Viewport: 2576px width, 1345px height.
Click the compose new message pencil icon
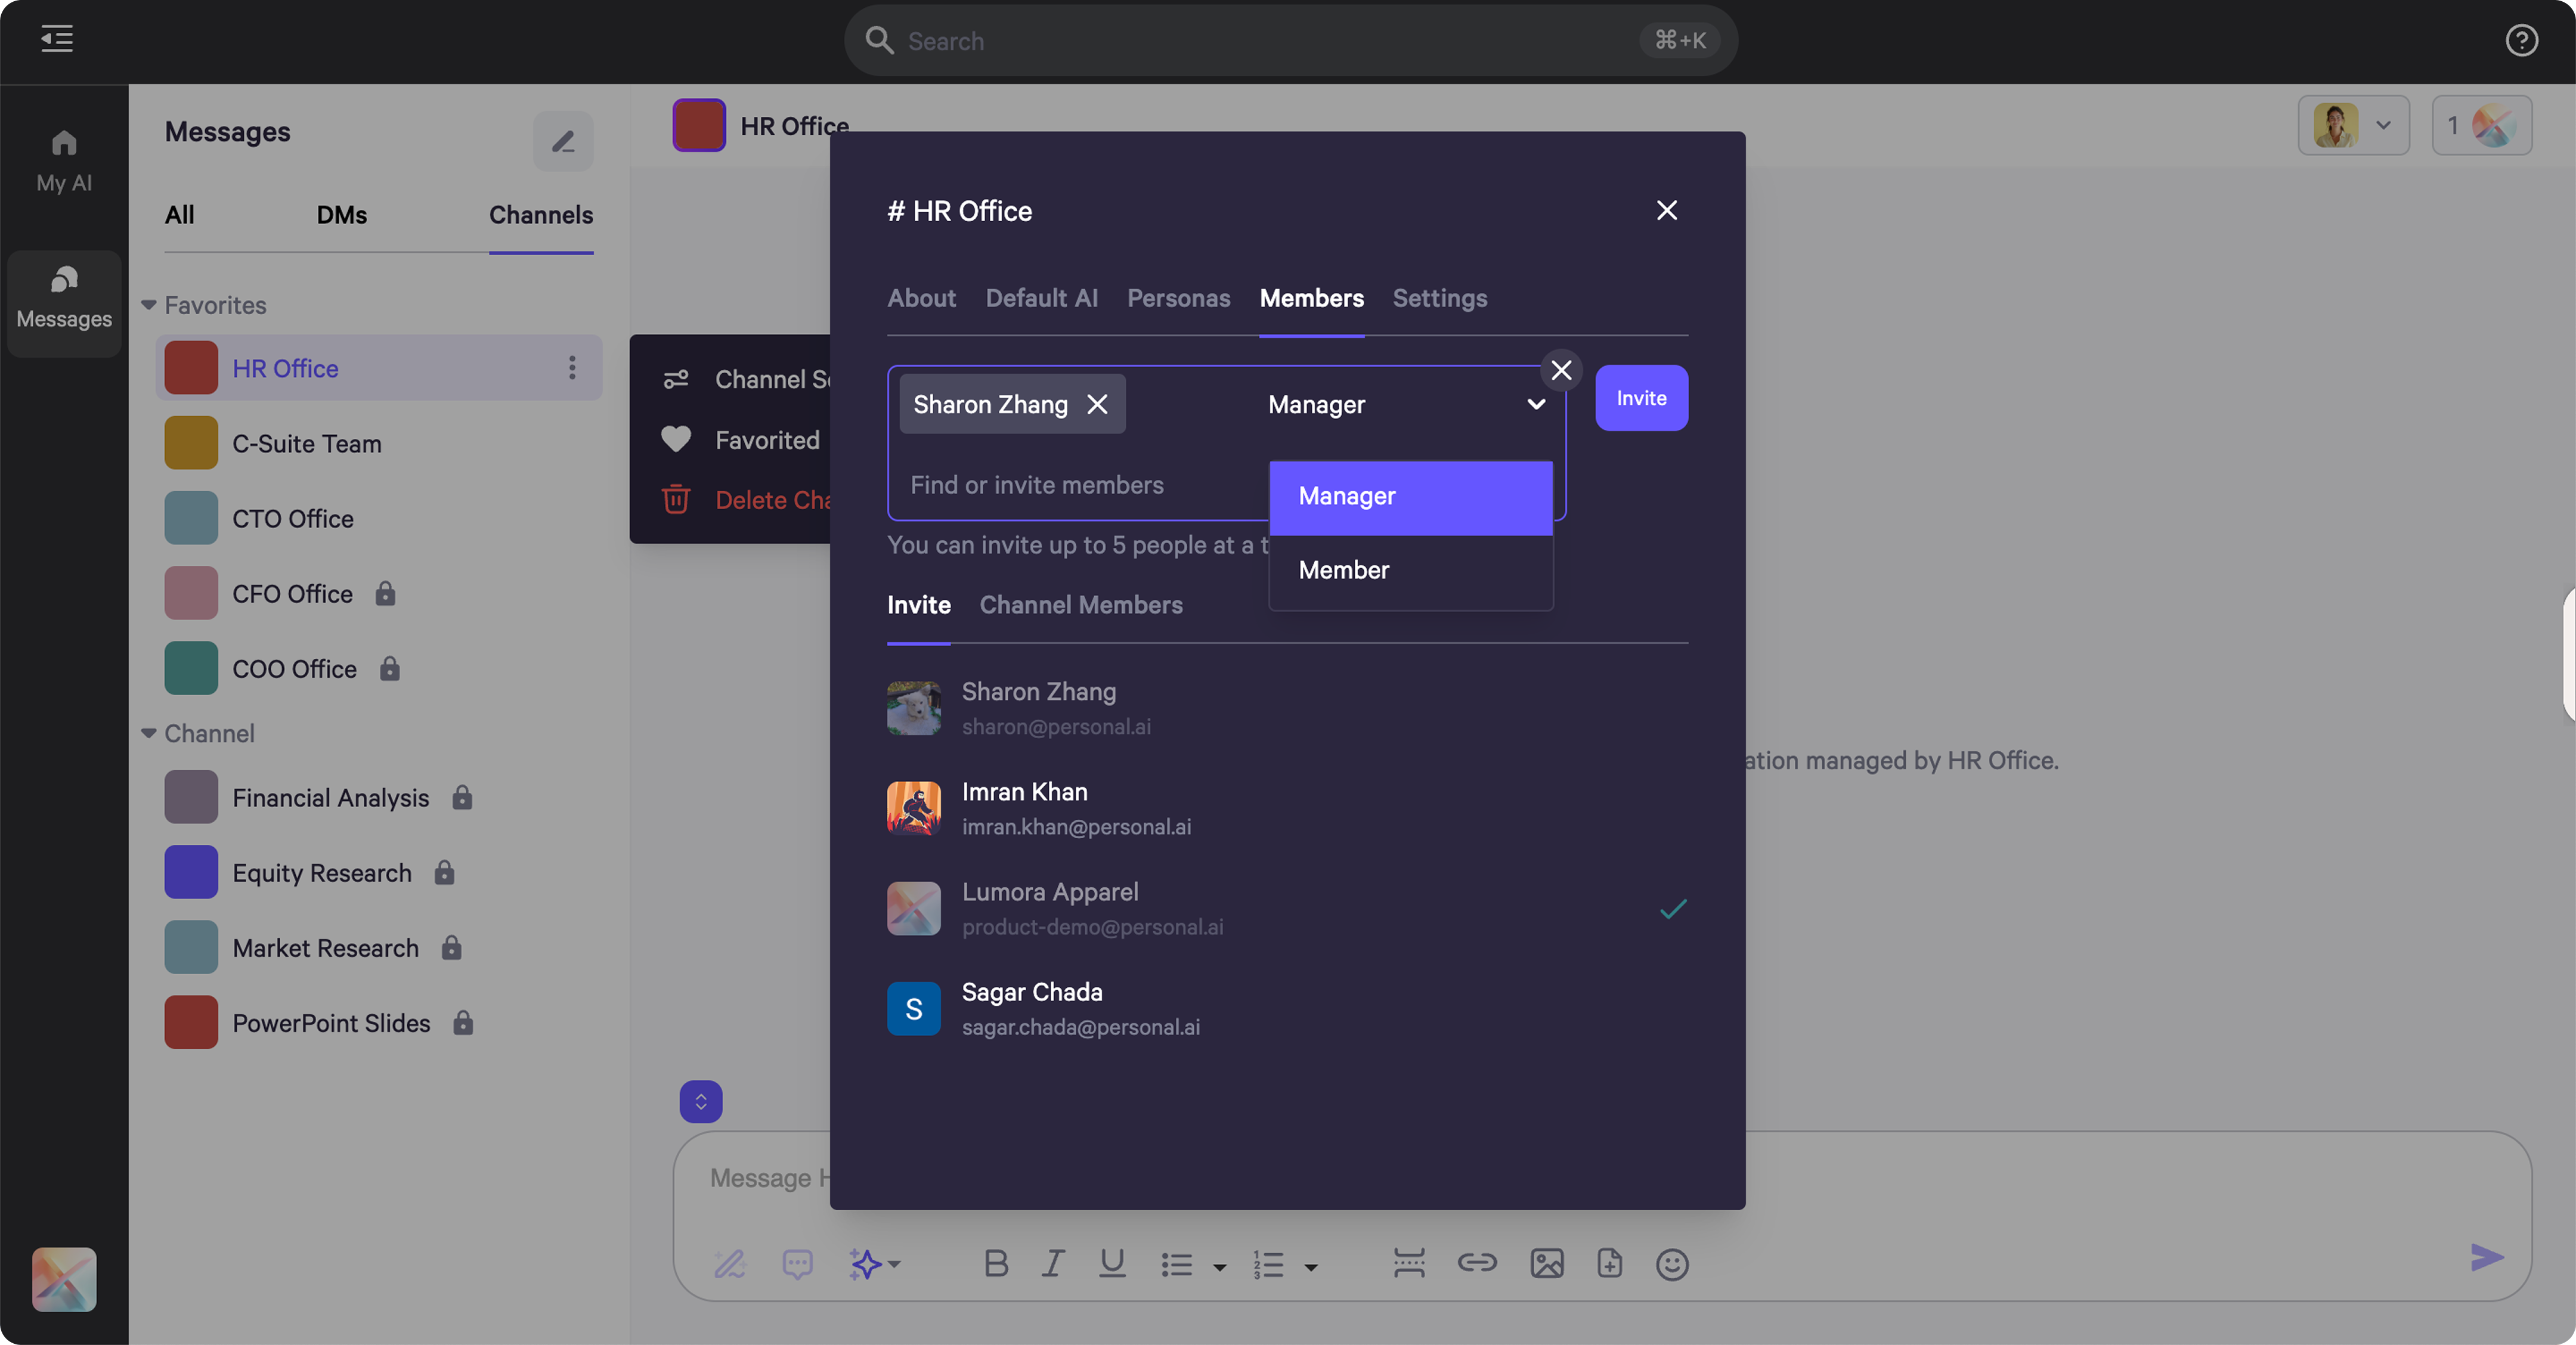tap(563, 141)
